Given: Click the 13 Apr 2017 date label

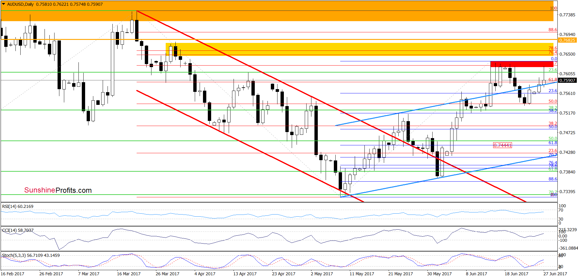Looking at the screenshot, I should pyautogui.click(x=245, y=274).
